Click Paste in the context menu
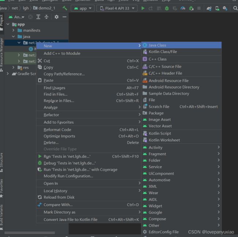Viewport: 238px width, 237px height. (x=89, y=80)
